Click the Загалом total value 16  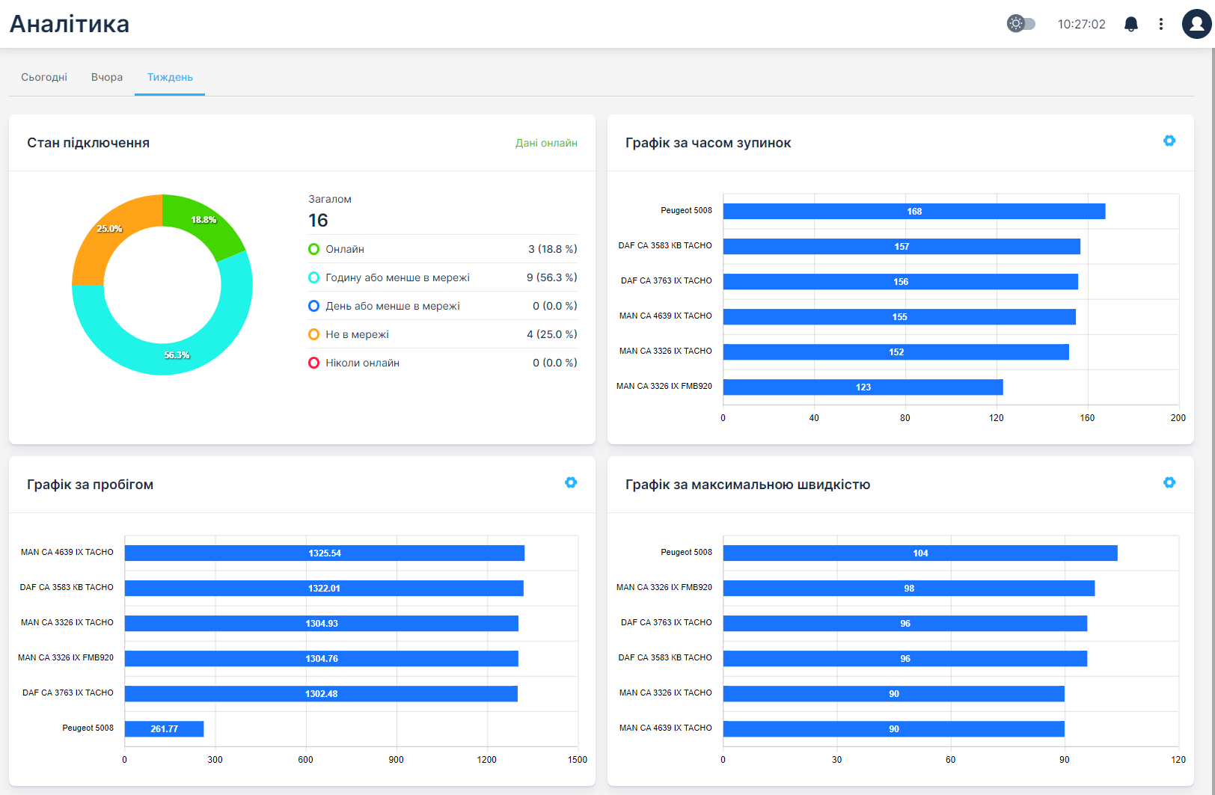(x=318, y=221)
